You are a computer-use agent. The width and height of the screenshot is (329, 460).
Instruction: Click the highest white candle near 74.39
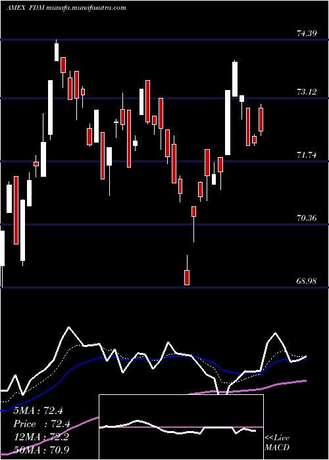click(x=57, y=52)
